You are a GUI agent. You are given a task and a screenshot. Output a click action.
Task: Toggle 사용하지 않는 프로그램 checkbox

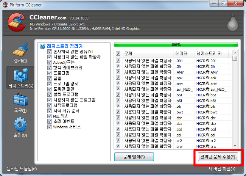[x=50, y=100]
